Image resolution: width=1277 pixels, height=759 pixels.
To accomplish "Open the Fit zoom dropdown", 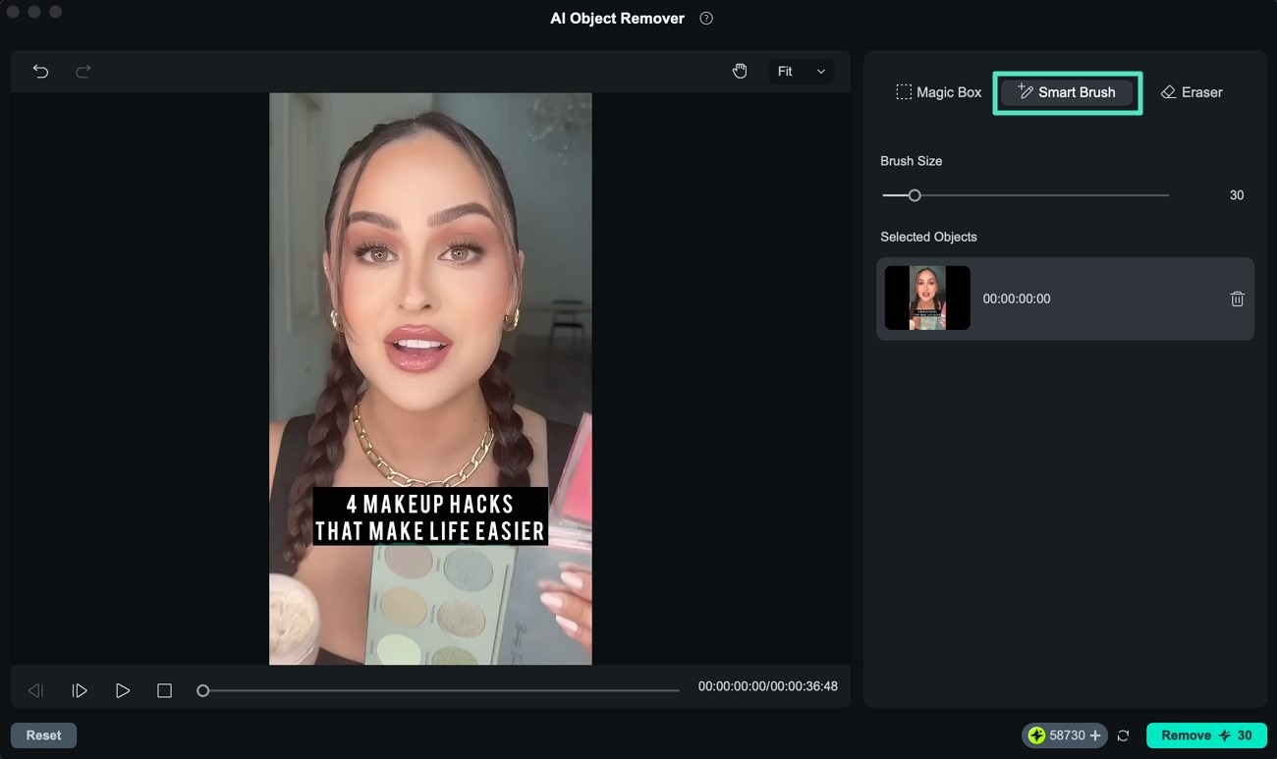I will coord(801,71).
